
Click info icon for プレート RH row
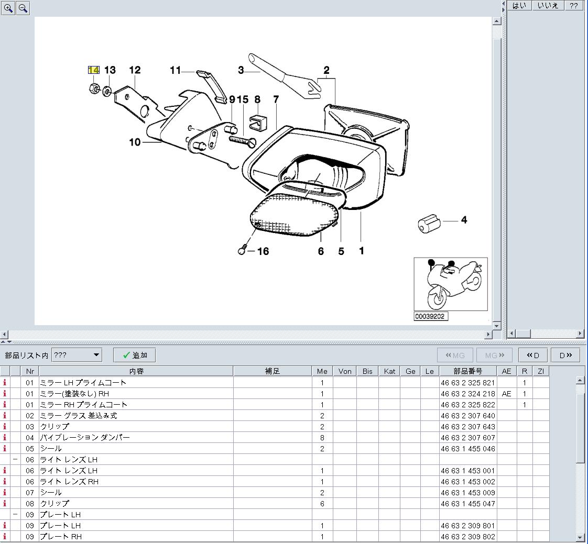(x=5, y=537)
